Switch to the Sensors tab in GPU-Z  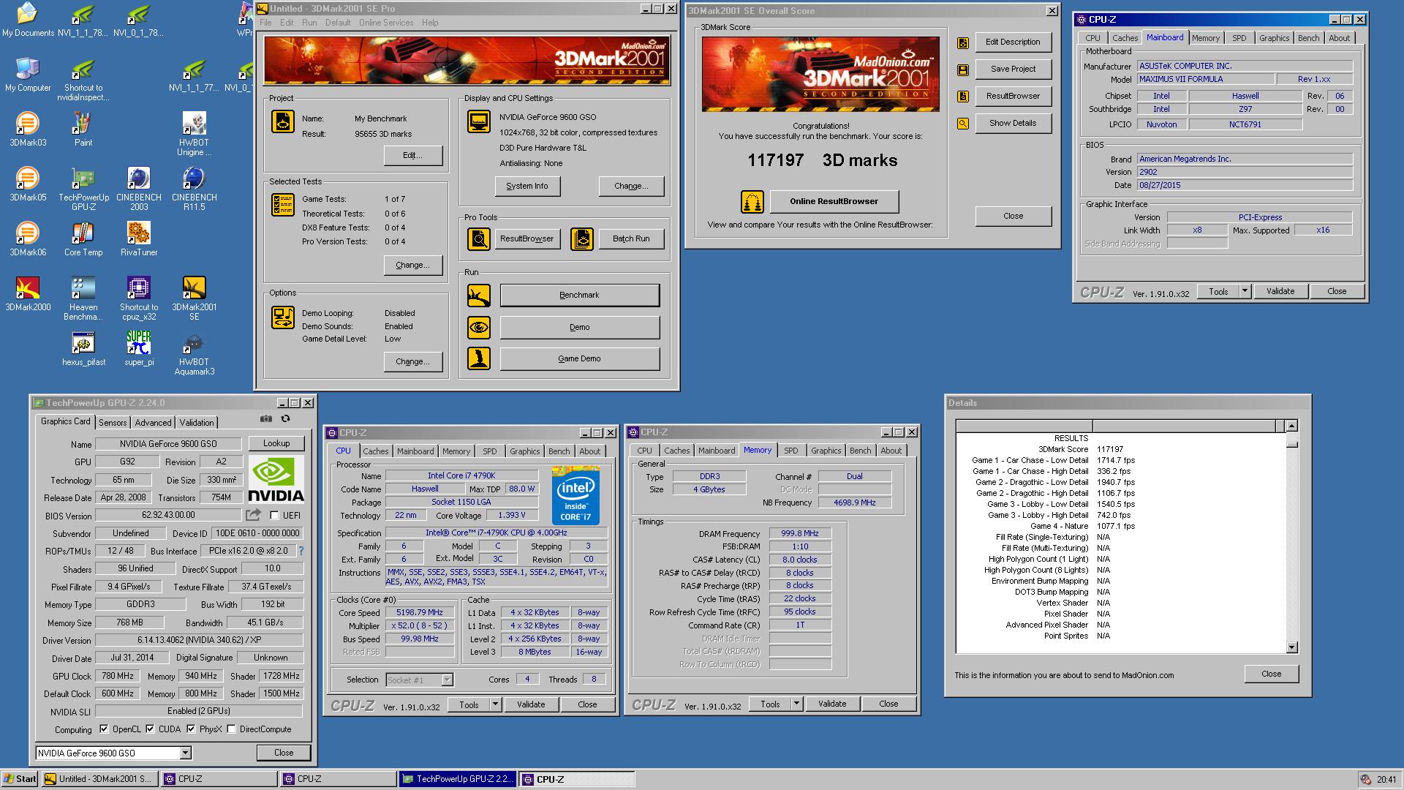click(113, 423)
